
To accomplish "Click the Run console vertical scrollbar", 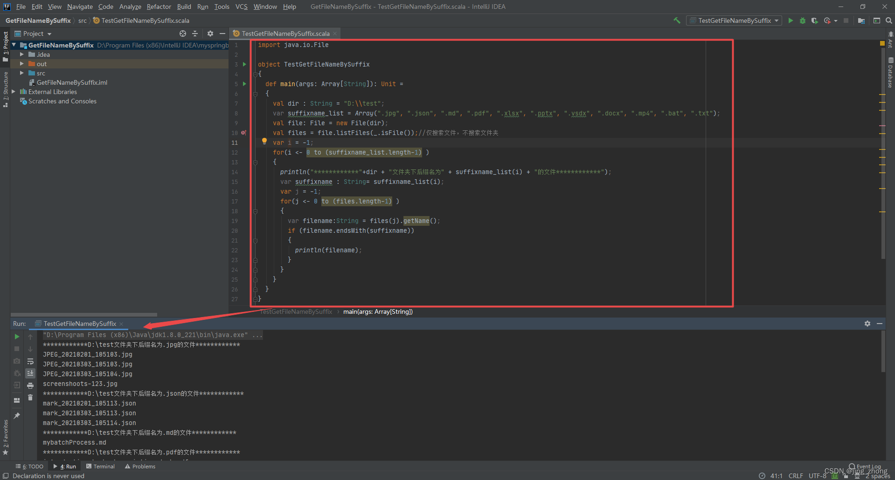I will point(883,352).
